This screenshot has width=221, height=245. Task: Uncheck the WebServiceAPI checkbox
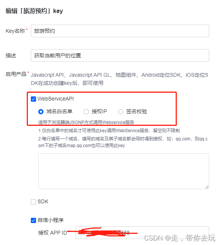(x=33, y=99)
